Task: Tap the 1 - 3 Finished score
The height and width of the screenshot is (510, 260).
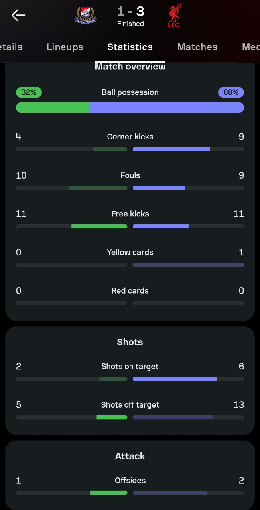Action: (x=130, y=16)
